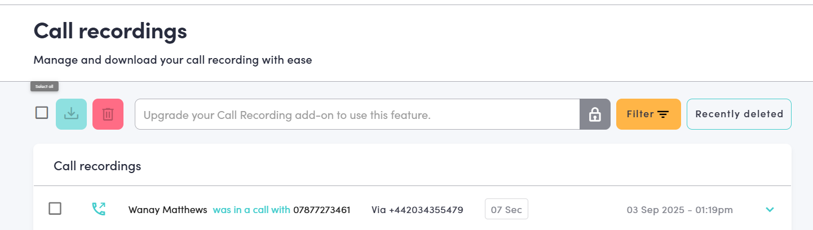Click the 03 Sep 2025 timestamp
This screenshot has height=230, width=813.
(680, 210)
